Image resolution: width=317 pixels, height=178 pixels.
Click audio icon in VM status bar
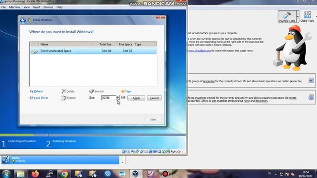coord(133,152)
